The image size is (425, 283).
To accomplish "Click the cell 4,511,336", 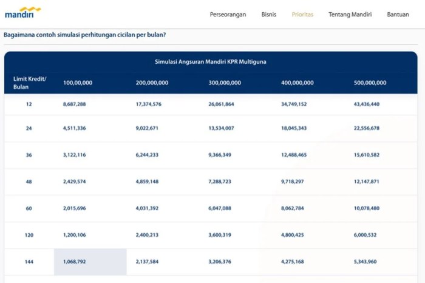I will 74,128.
